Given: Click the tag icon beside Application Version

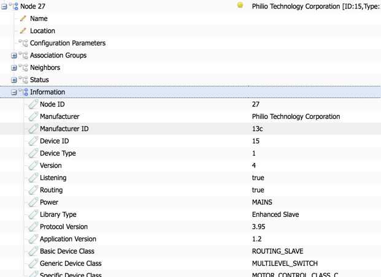Looking at the screenshot, I should coord(33,239).
